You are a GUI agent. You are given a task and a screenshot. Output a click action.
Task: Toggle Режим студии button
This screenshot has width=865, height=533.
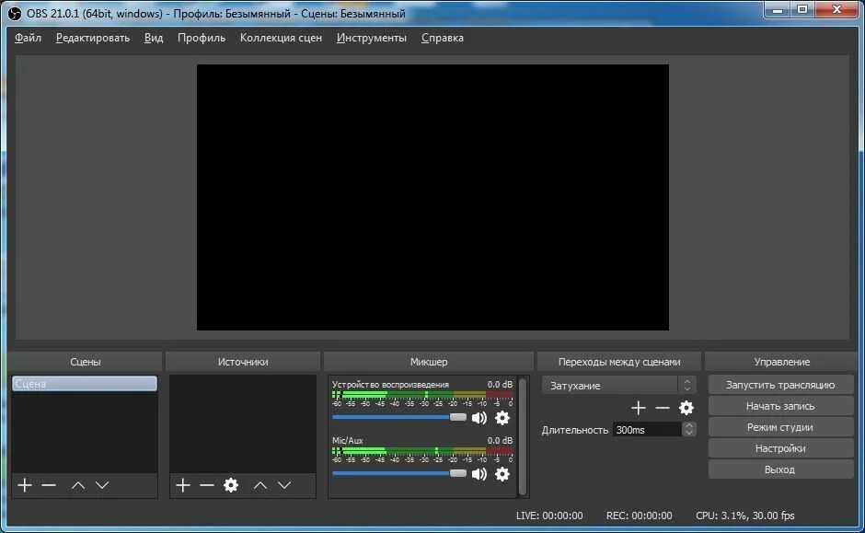tap(780, 427)
